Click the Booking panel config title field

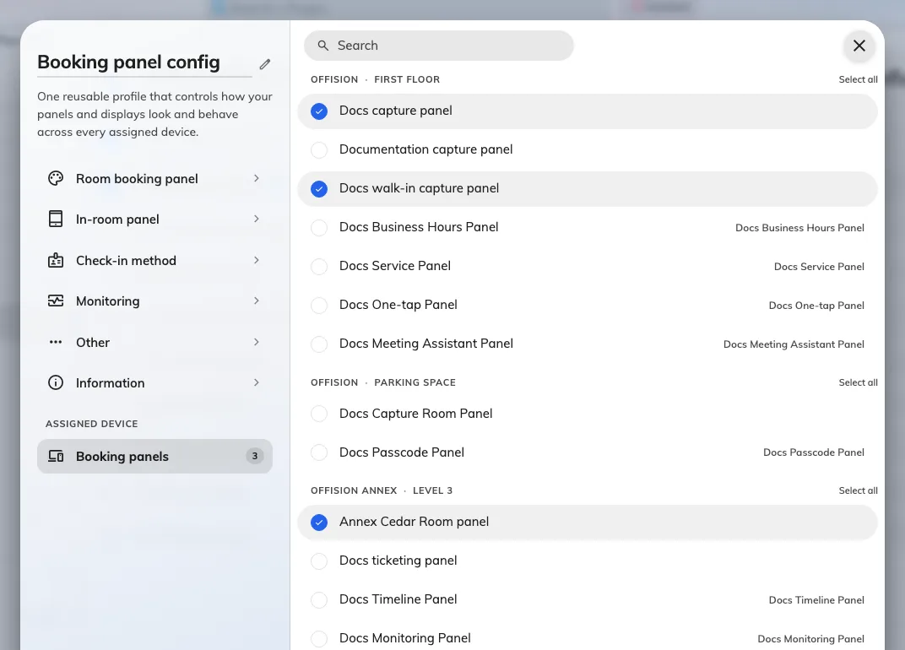coord(145,62)
